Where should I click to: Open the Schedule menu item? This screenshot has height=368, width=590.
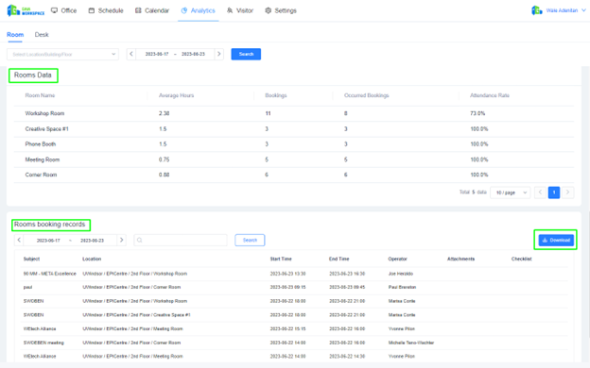(x=106, y=10)
